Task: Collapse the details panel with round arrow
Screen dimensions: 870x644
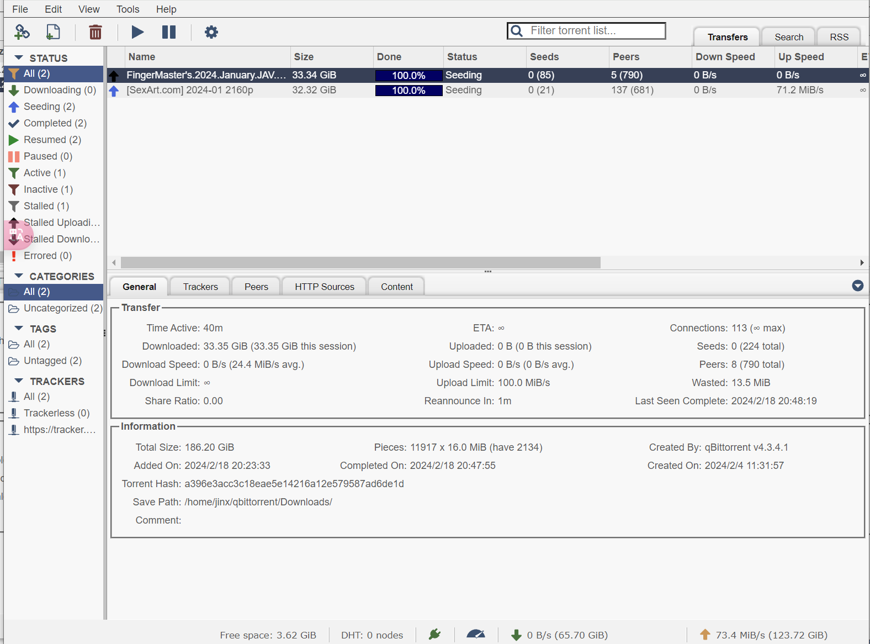Action: (x=857, y=286)
